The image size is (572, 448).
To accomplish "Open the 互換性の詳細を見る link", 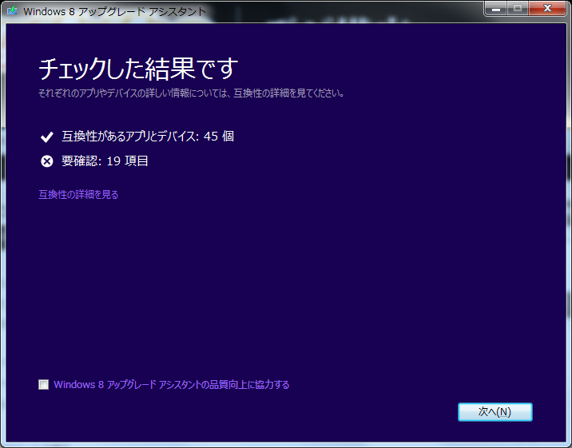I will click(x=78, y=194).
